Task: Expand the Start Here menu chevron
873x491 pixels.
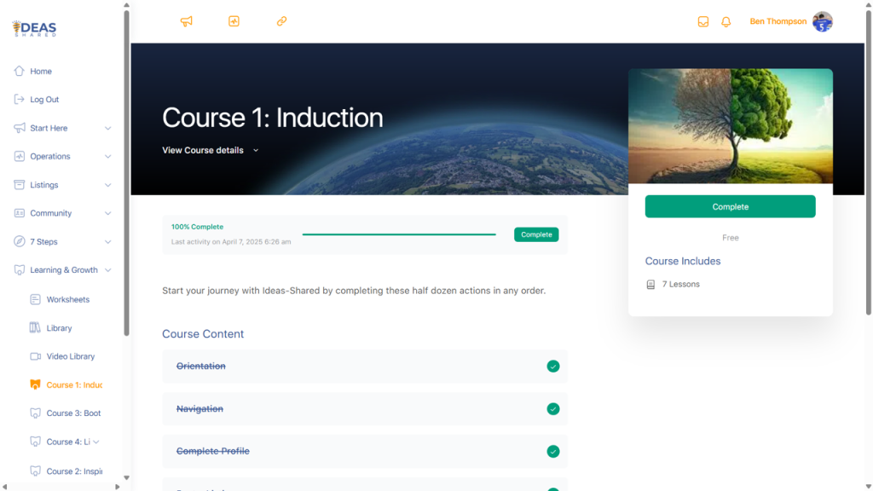Action: pos(108,128)
